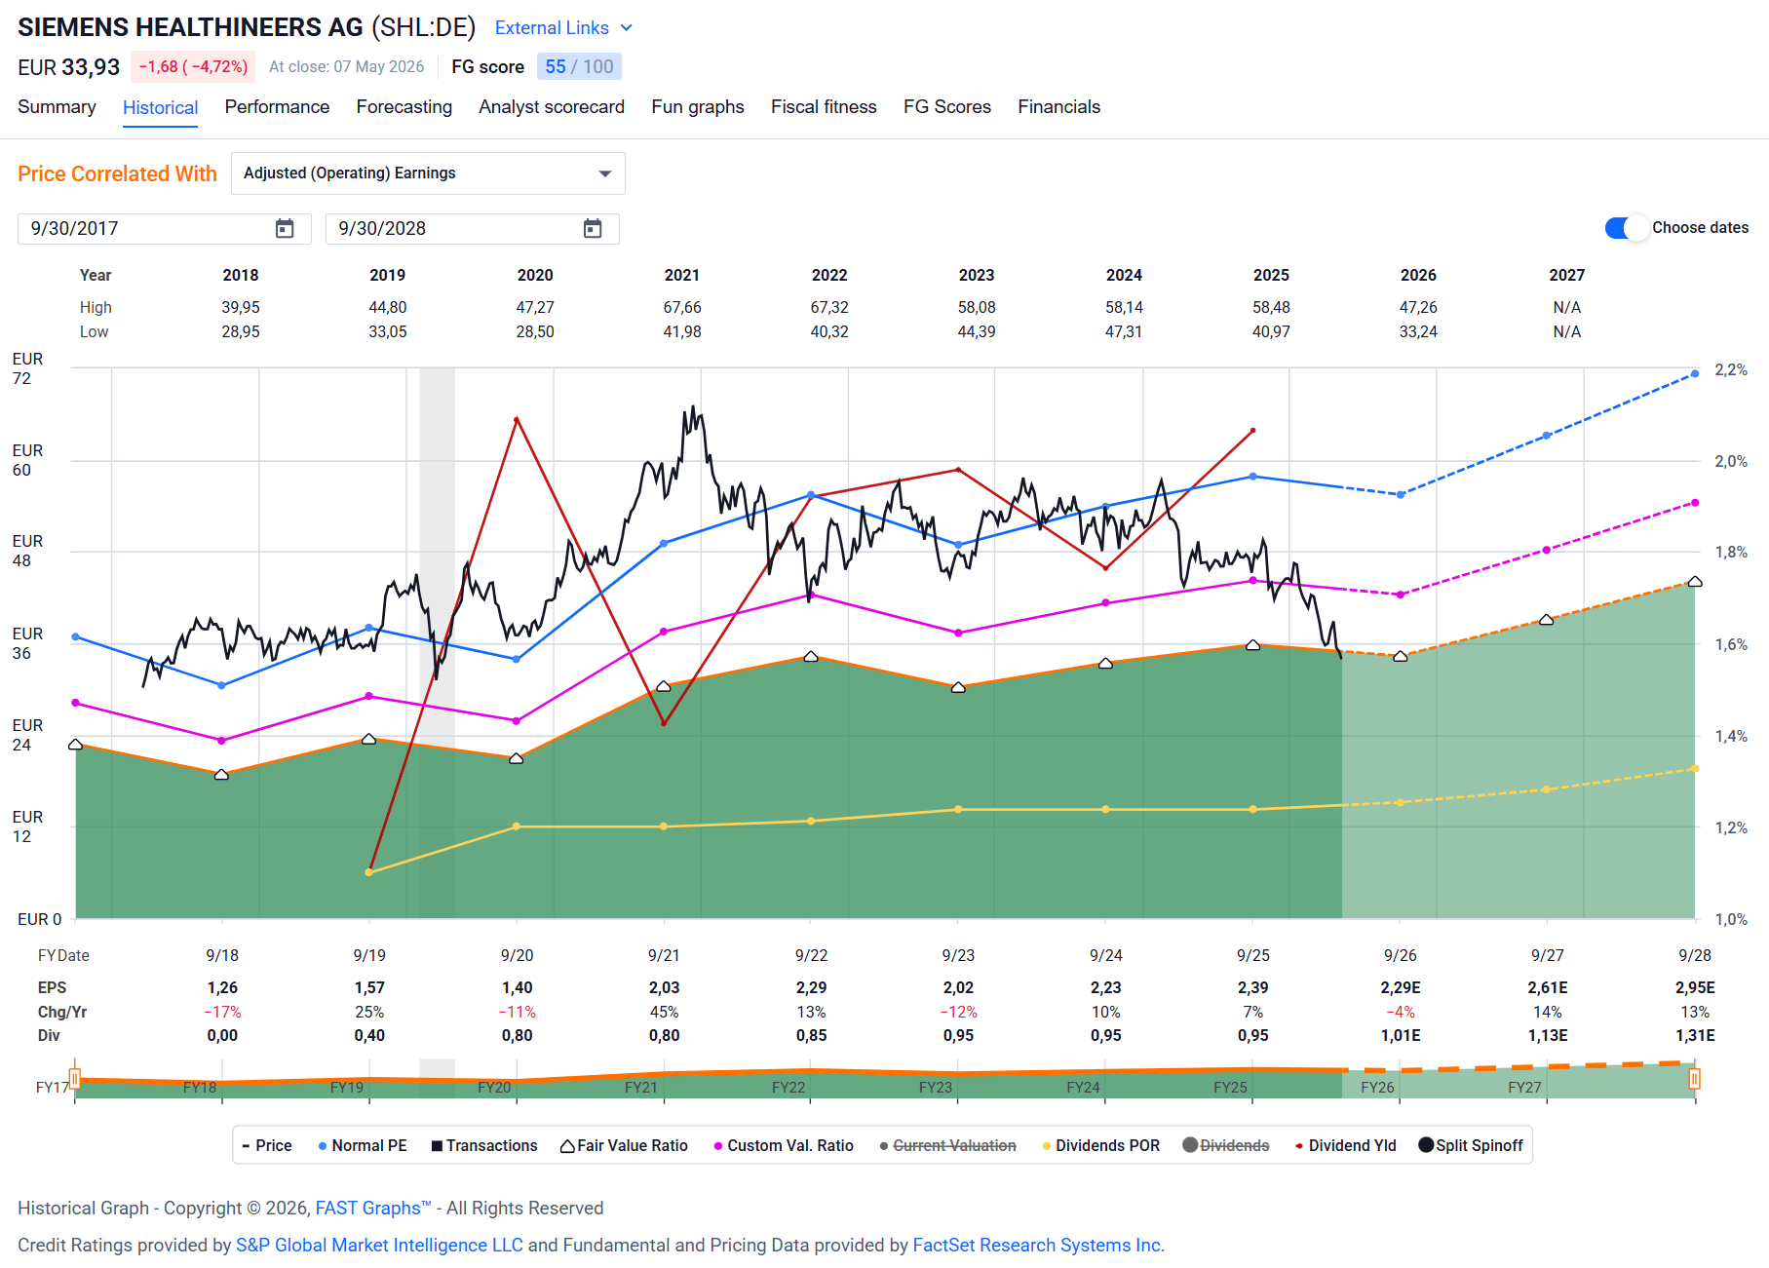This screenshot has width=1769, height=1268.
Task: Switch to the Performance tab
Action: pyautogui.click(x=277, y=106)
